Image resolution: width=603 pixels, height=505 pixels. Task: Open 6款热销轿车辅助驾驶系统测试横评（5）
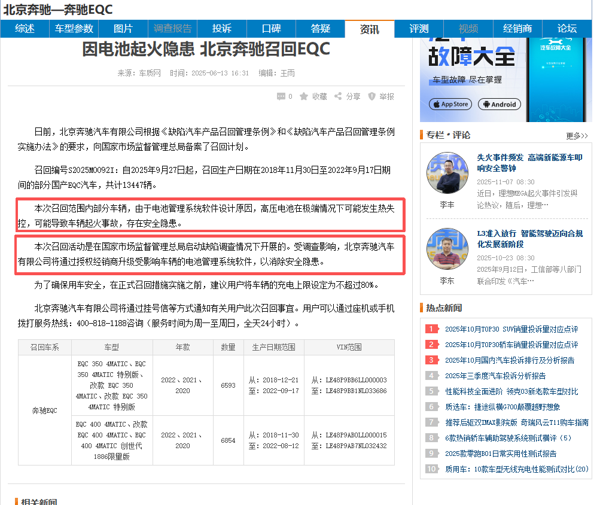point(508,438)
